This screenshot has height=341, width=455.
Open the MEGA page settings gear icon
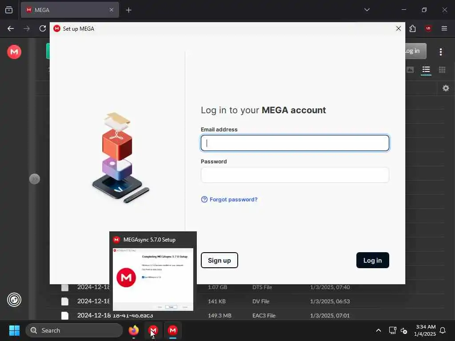pyautogui.click(x=446, y=88)
